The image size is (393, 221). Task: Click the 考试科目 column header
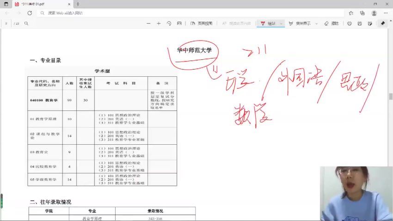coord(121,83)
